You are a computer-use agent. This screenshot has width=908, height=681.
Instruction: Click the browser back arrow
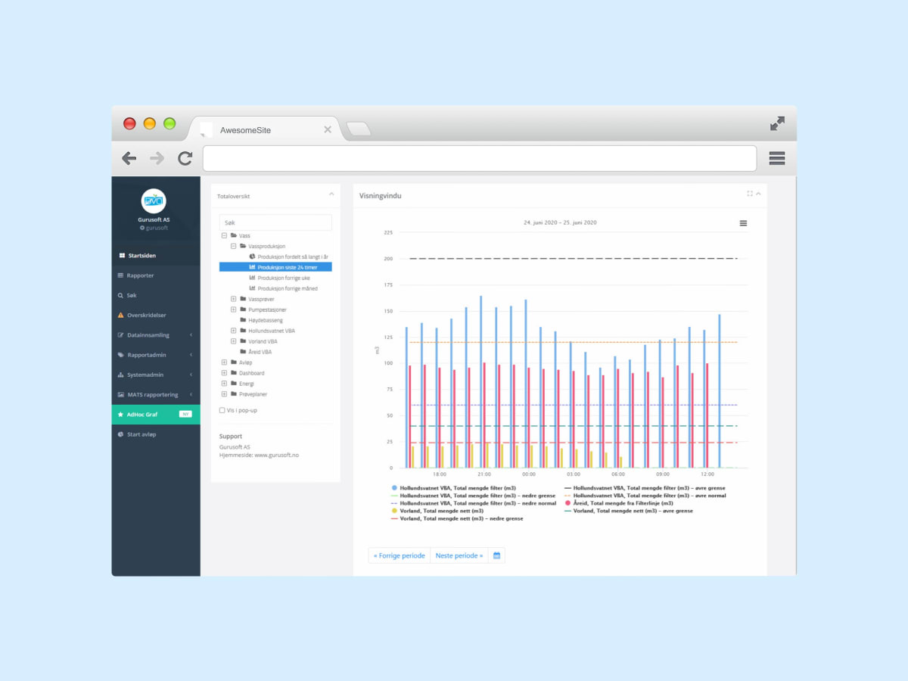[129, 158]
